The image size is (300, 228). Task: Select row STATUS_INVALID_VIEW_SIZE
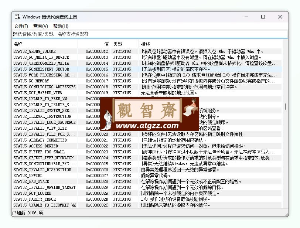point(147,129)
